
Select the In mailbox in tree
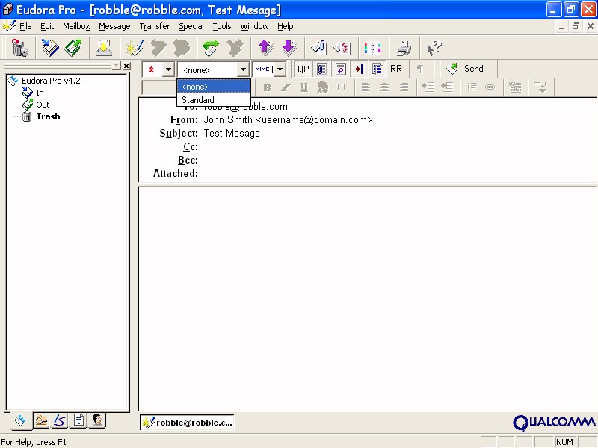[40, 93]
